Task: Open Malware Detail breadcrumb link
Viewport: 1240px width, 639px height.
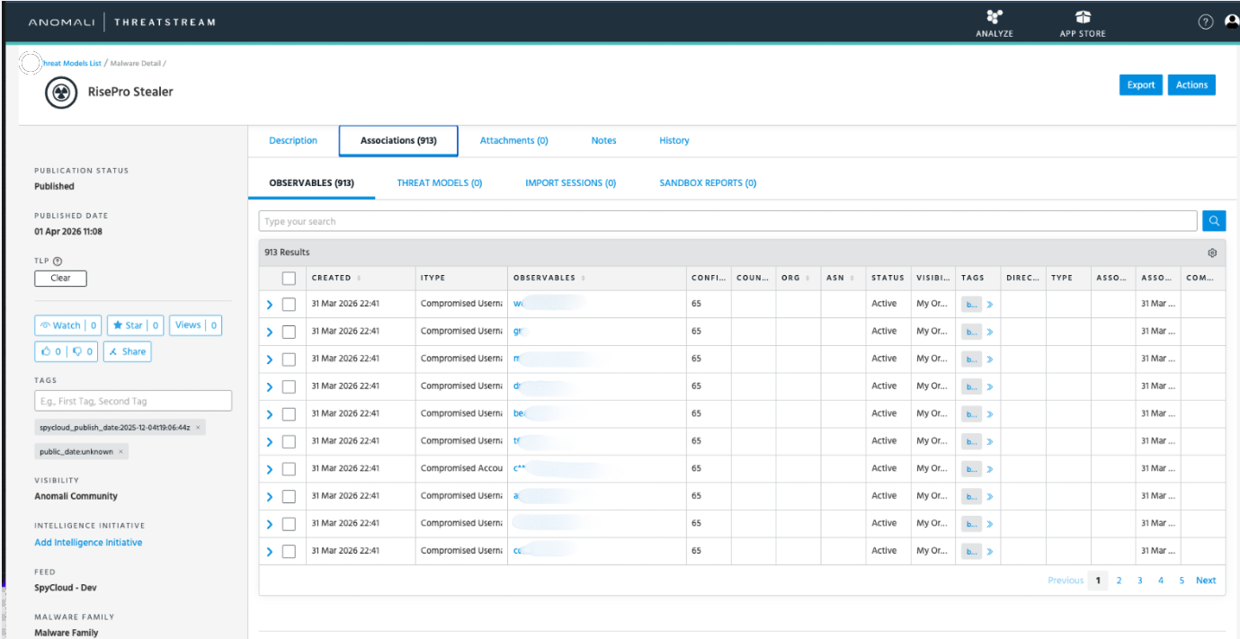Action: pos(134,63)
